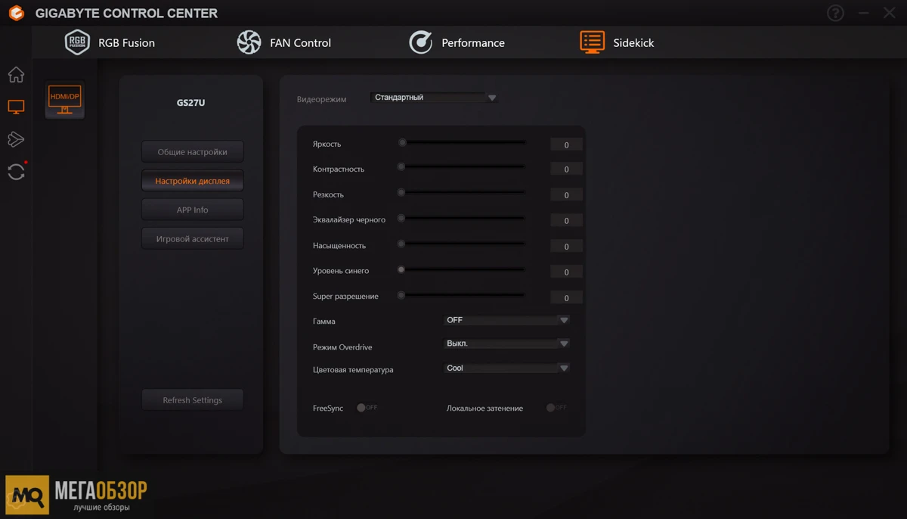907x519 pixels.
Task: Click the Контрастность value field
Action: pos(566,169)
